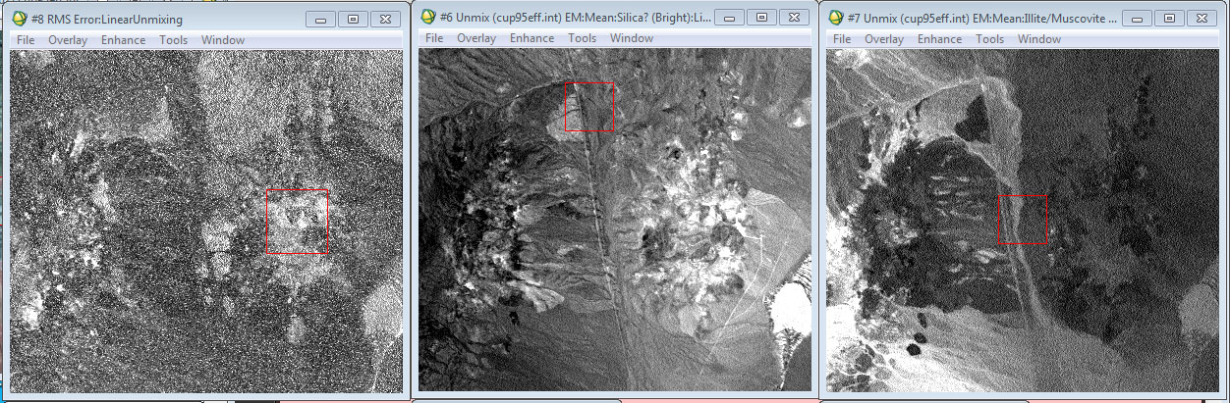Screen dimensions: 1230x403
Task: Open Overlay menu in #6 Unmix Silica window
Action: [x=475, y=38]
